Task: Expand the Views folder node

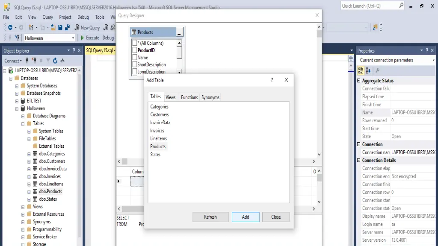Action: click(x=23, y=207)
